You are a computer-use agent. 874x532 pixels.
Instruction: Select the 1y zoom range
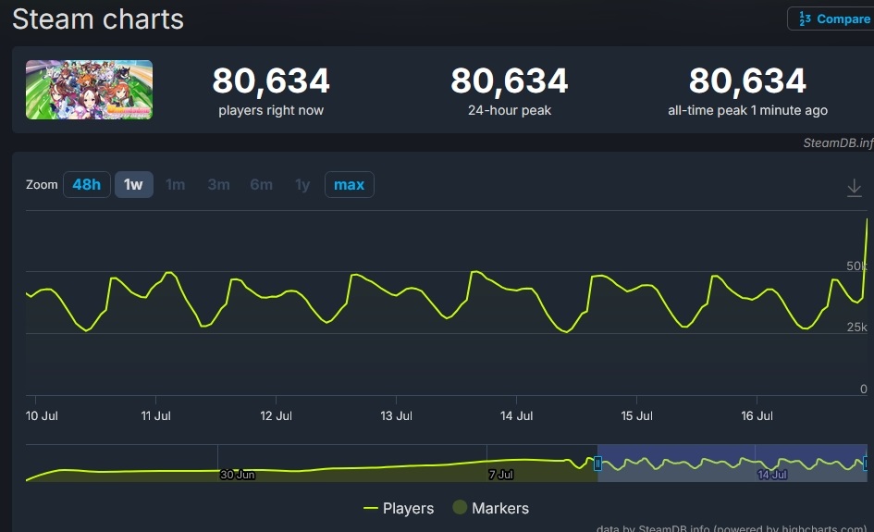302,185
